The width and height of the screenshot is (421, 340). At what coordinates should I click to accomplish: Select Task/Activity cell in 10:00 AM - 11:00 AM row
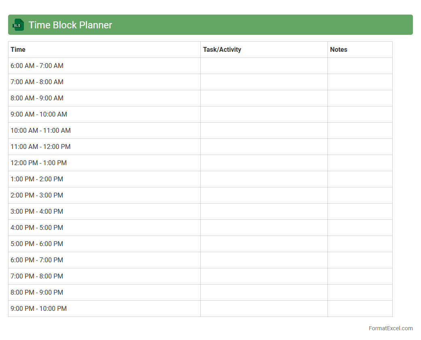[264, 130]
